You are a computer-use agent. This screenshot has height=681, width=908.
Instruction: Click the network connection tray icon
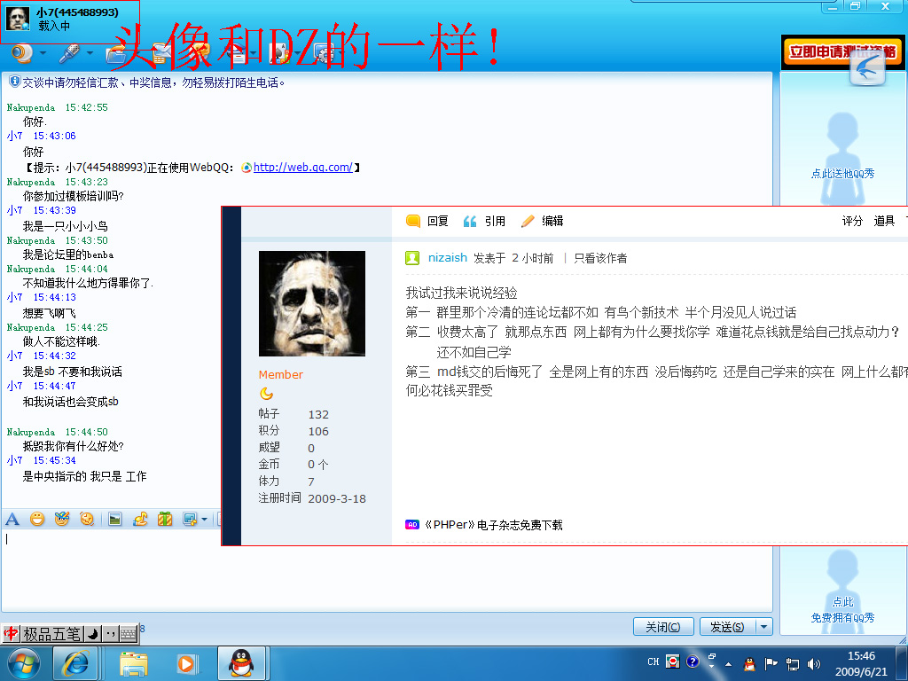(793, 663)
